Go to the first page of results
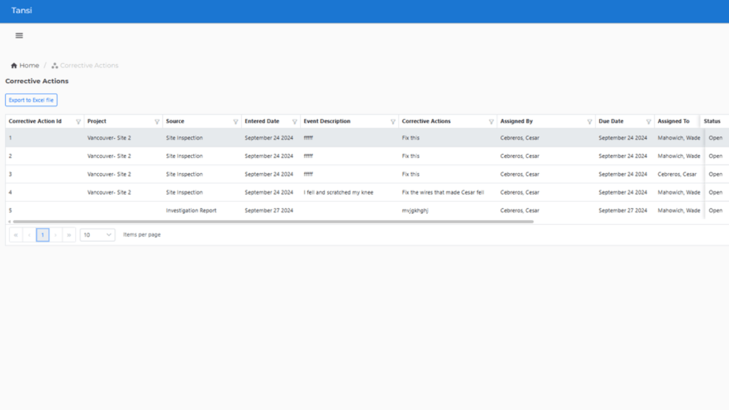 click(x=15, y=234)
